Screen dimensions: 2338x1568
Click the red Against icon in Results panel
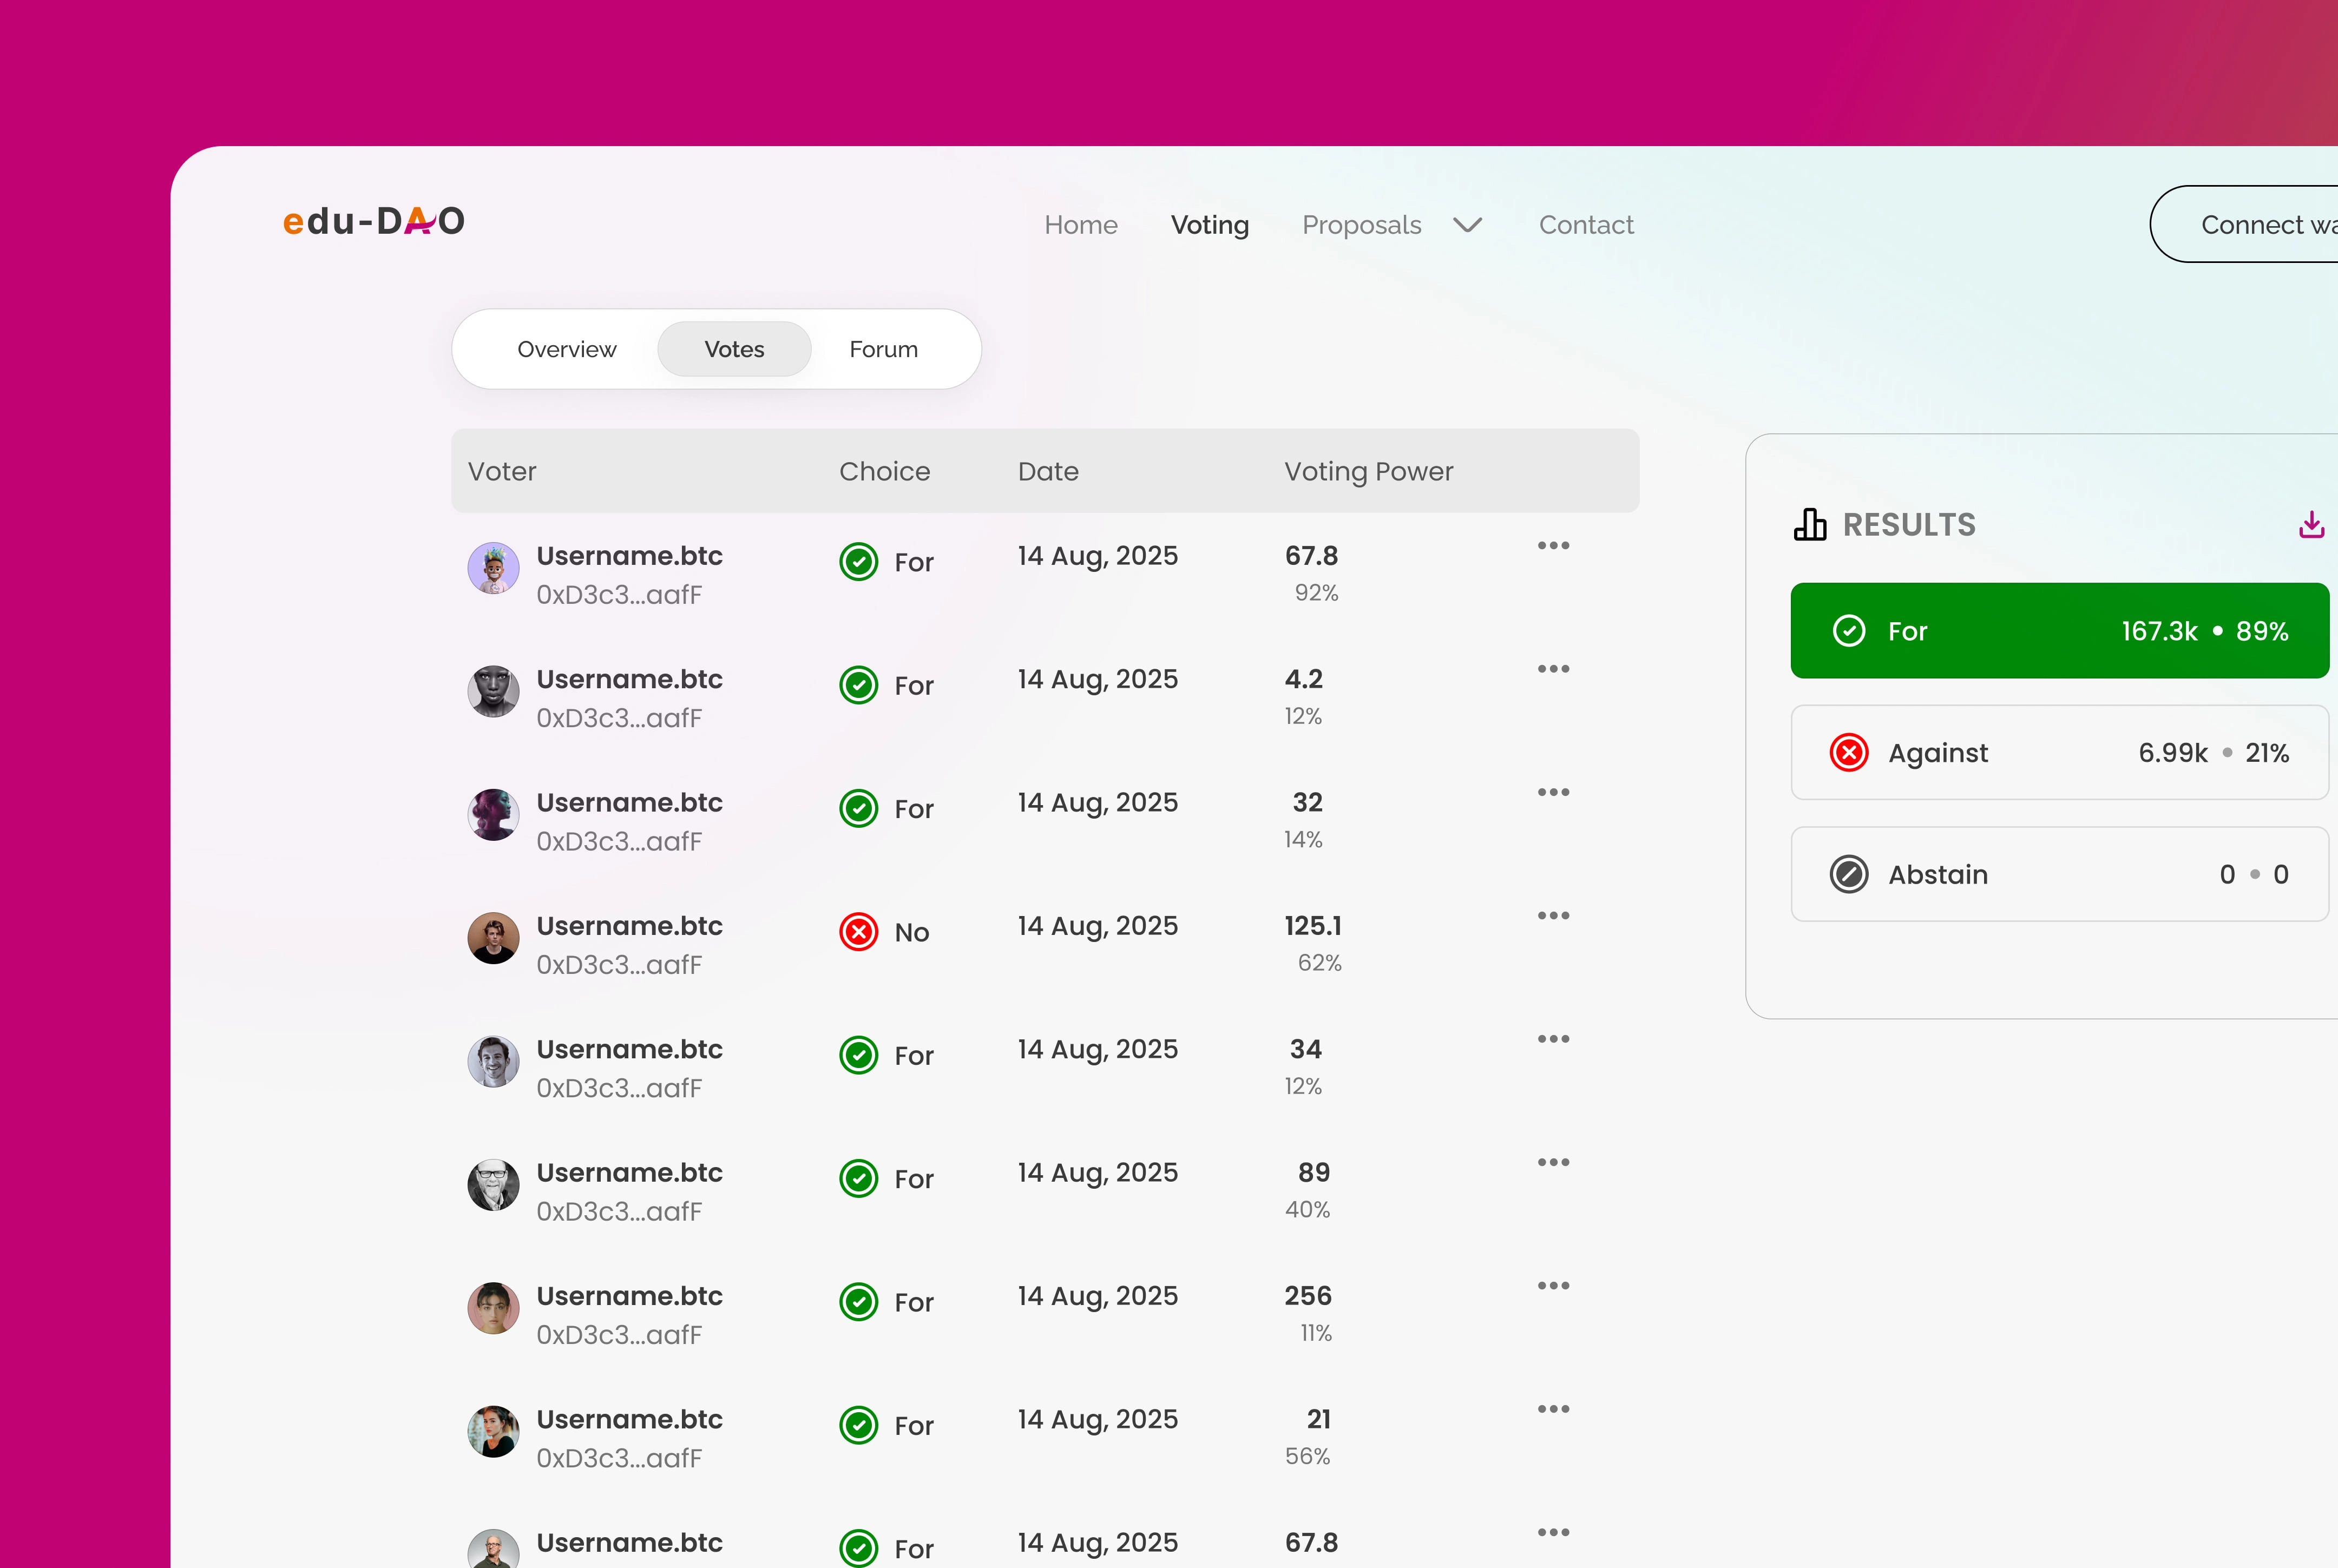(1849, 752)
